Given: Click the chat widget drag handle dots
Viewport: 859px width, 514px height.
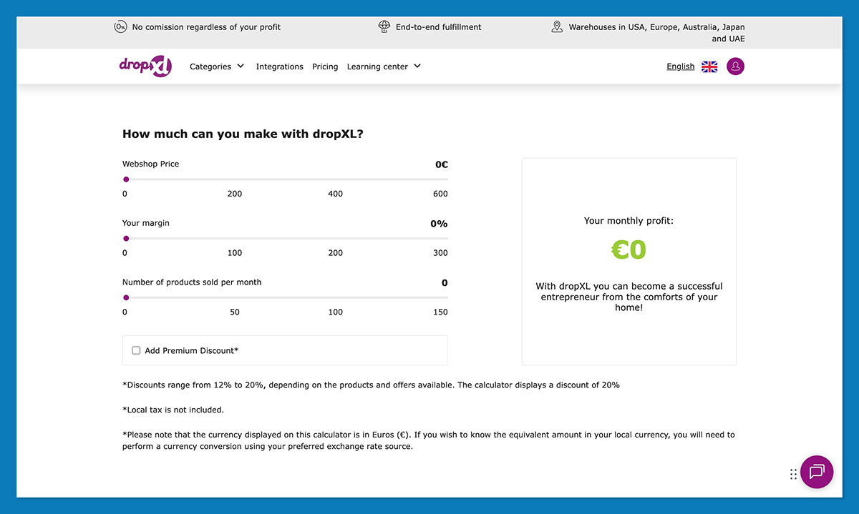Looking at the screenshot, I should [793, 473].
